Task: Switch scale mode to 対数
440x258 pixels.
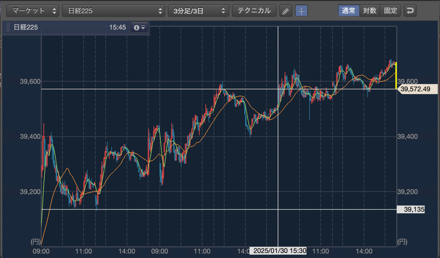Action: point(370,11)
